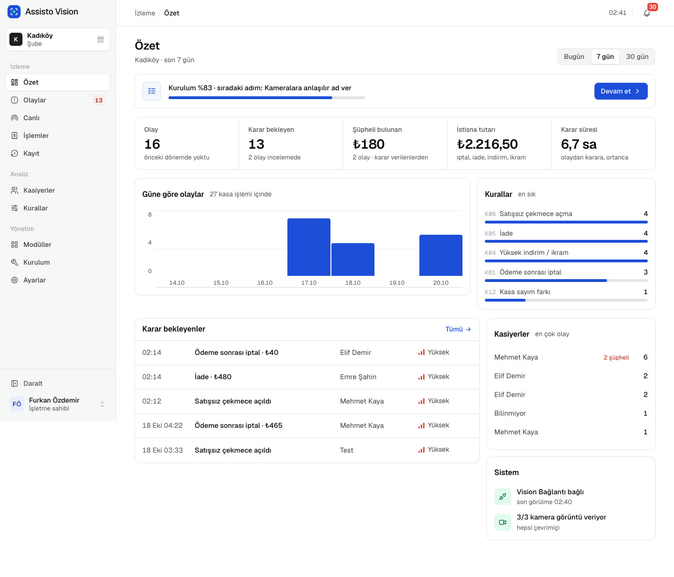
Task: Click the K01 Ödeme sonrası iptal rule bar
Action: (x=566, y=281)
